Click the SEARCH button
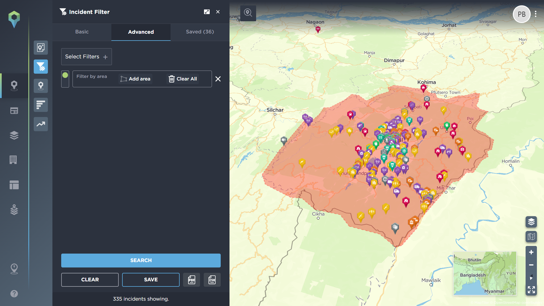 (x=141, y=260)
